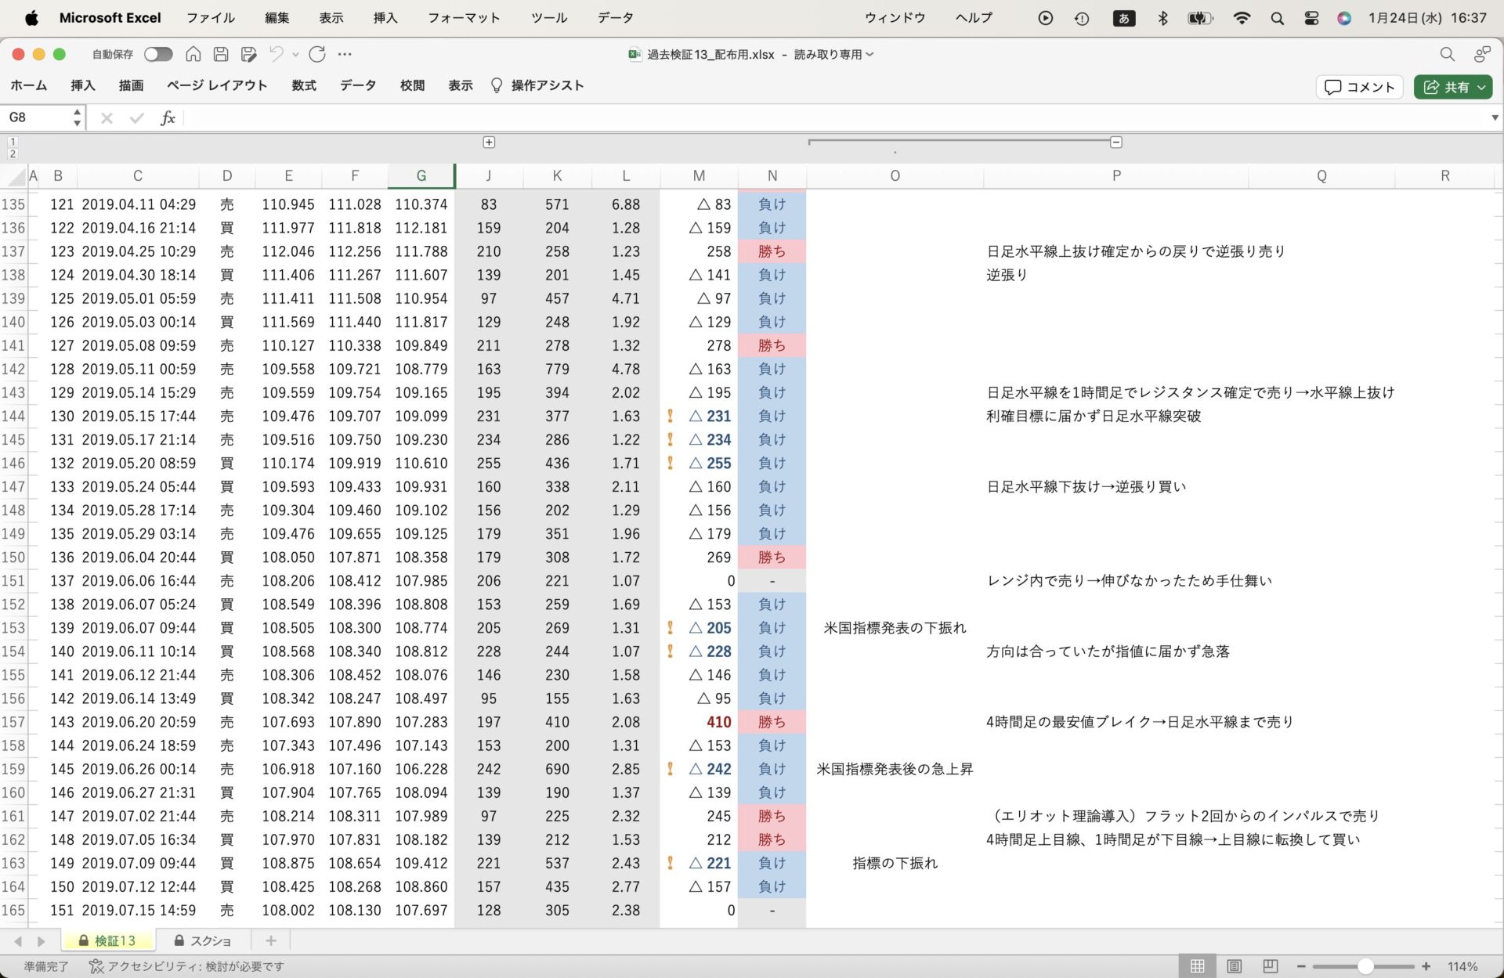Click the Undo arrow icon
The height and width of the screenshot is (978, 1504).
pos(276,54)
